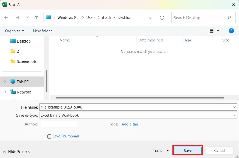
Task: Click the breadcrumb overflow double chevron
Action: [x=54, y=18]
